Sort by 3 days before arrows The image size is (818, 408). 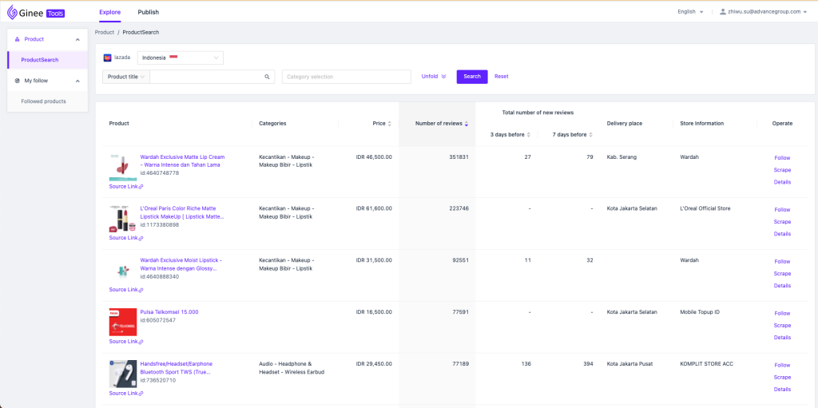tap(529, 135)
